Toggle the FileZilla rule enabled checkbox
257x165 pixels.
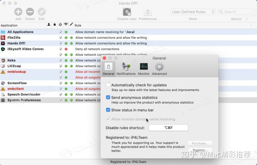tap(61, 38)
